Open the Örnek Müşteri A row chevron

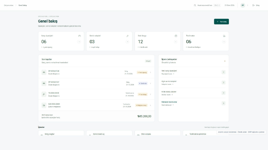coord(150,72)
